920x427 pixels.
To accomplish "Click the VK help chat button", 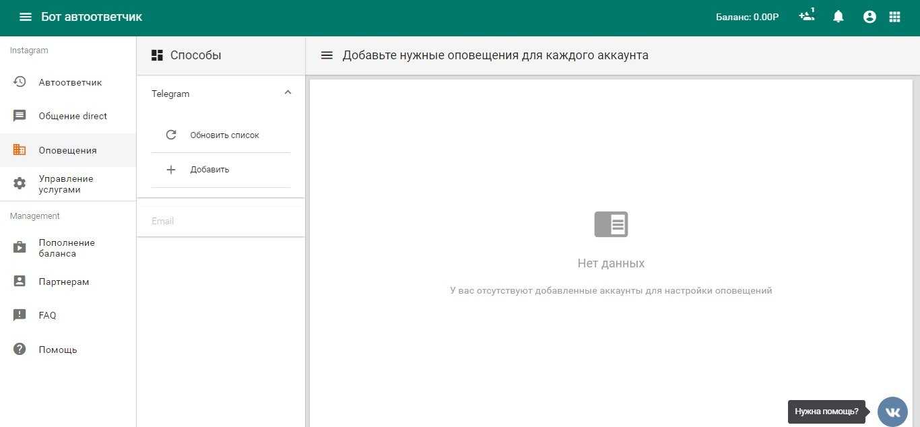I will [x=892, y=412].
